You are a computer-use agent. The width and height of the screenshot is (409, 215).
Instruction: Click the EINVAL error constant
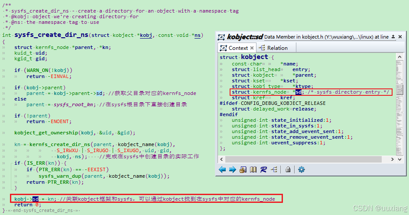click(60, 76)
